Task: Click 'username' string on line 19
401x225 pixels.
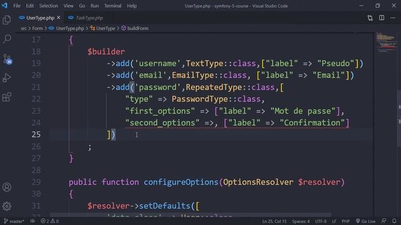Action: (x=158, y=64)
